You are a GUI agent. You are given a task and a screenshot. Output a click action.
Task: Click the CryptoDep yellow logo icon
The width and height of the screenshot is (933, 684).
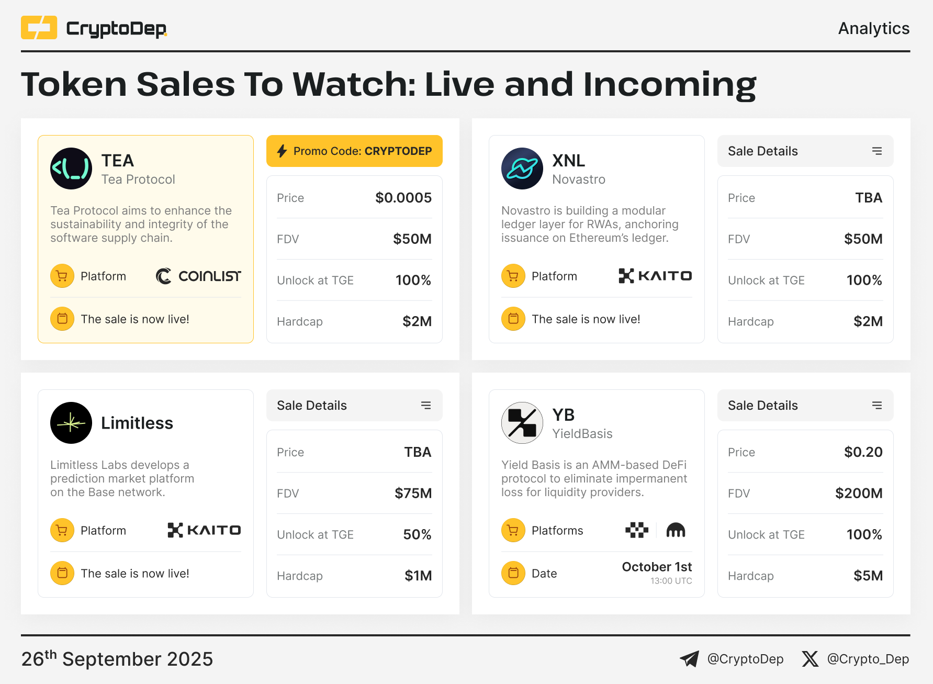coord(39,28)
